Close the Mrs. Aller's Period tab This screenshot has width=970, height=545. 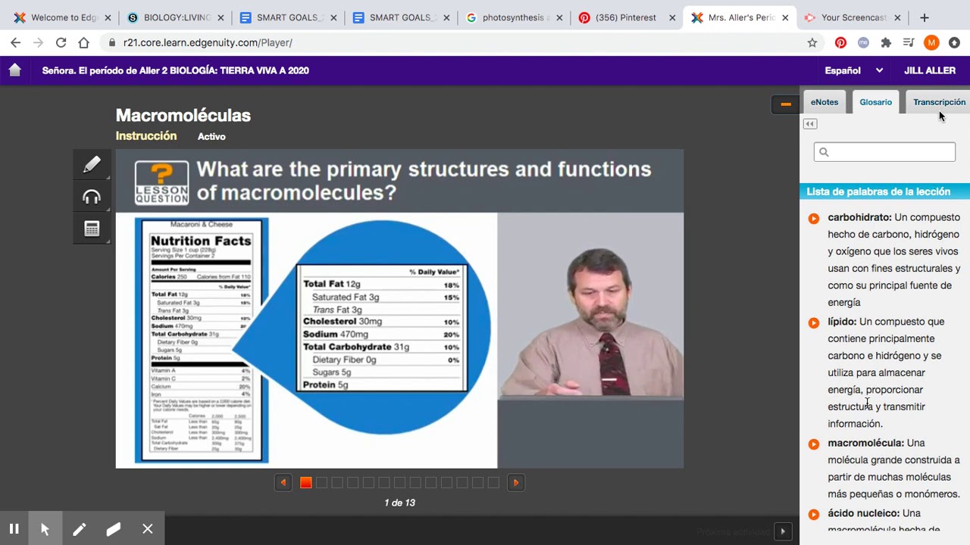click(x=785, y=17)
